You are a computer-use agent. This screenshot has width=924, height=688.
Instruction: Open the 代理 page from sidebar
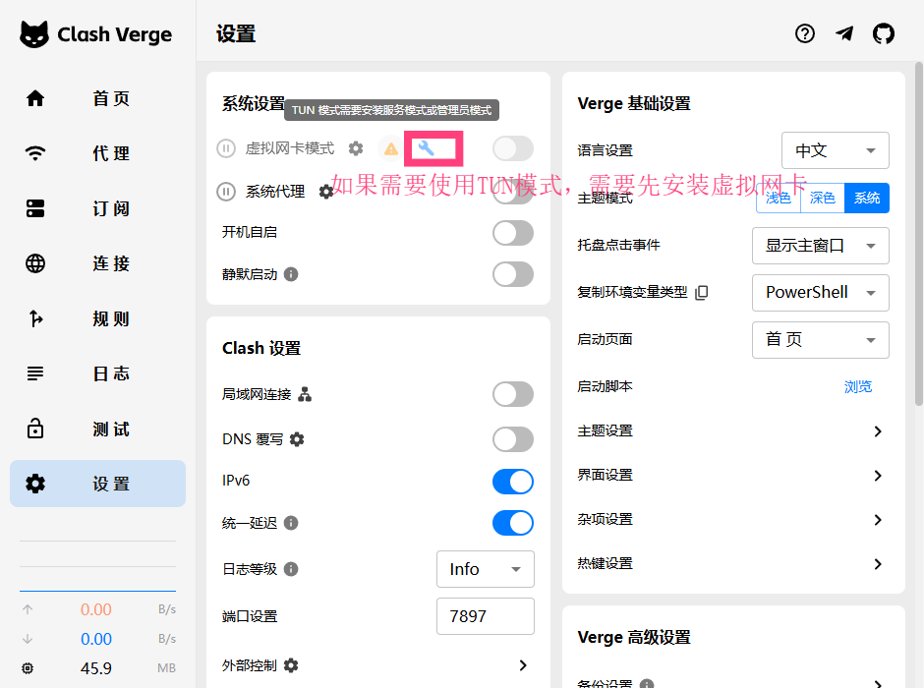click(x=97, y=153)
